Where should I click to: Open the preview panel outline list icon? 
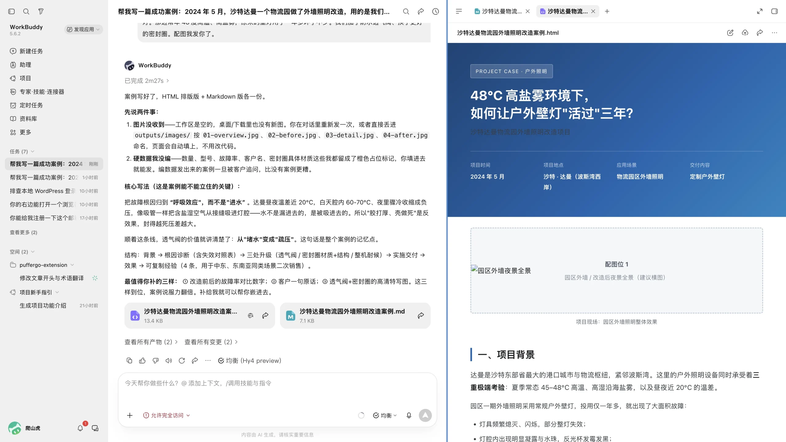coord(459,11)
